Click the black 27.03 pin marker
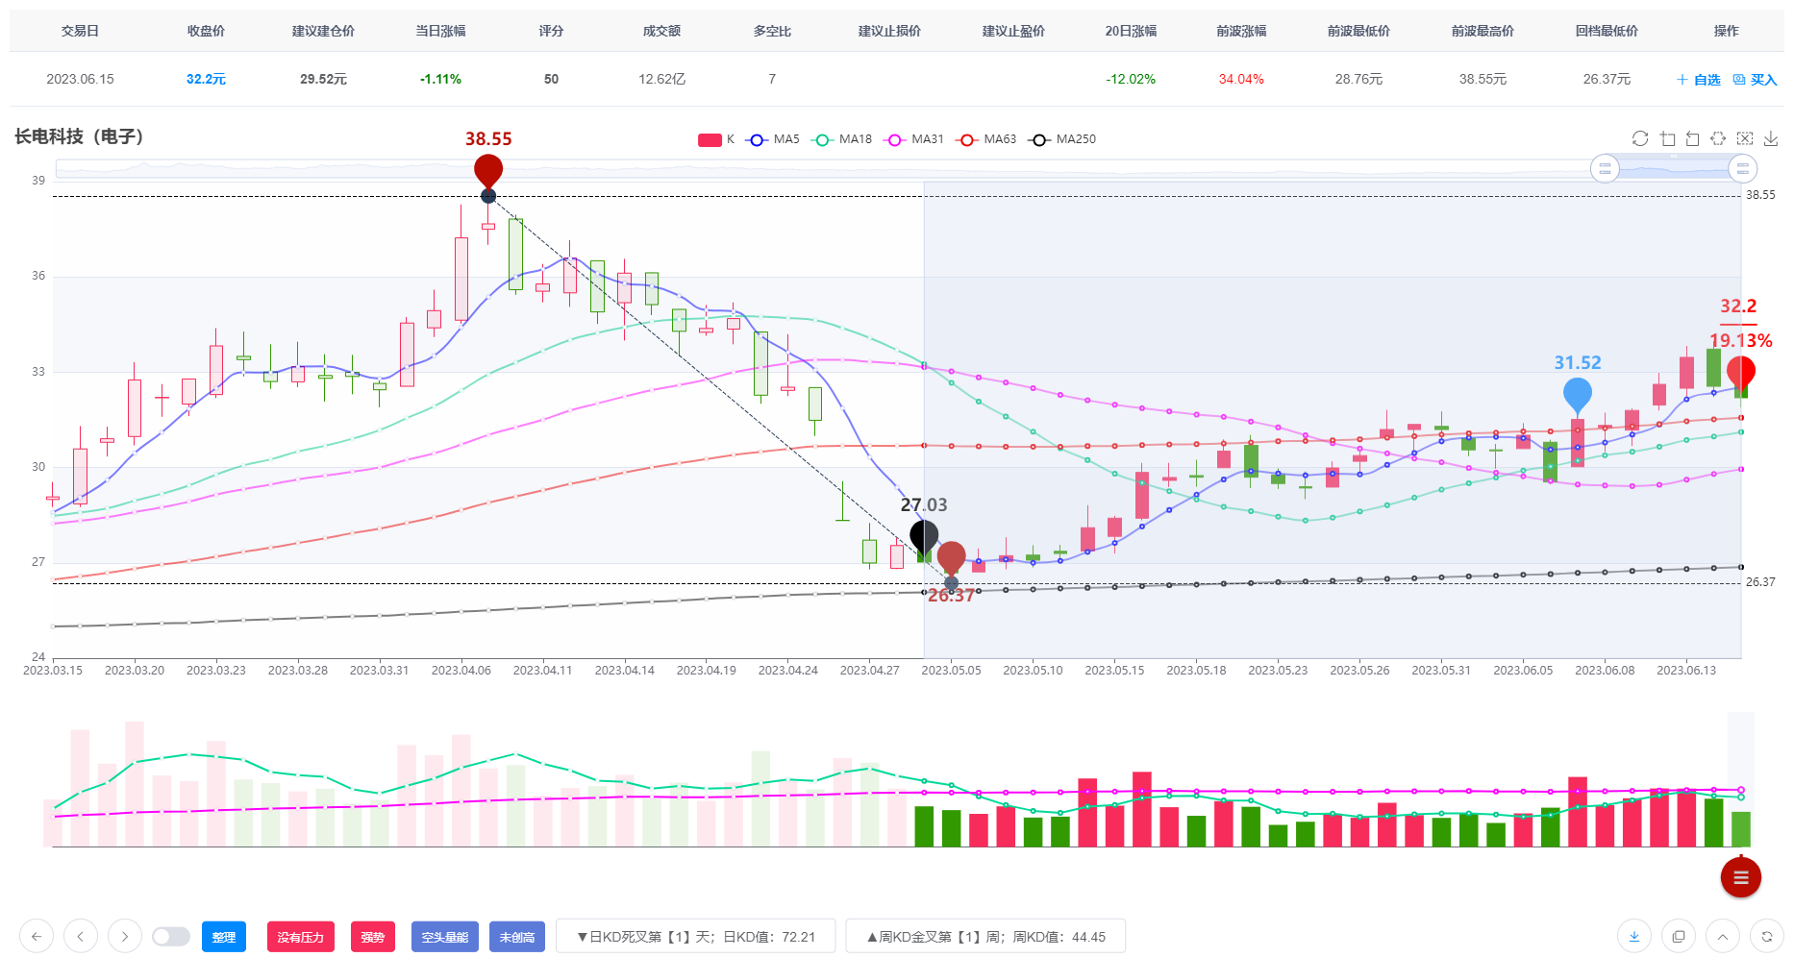This screenshot has height=957, width=1794. pyautogui.click(x=924, y=537)
